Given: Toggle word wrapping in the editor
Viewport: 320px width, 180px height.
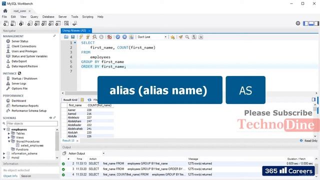Looking at the screenshot, I should (x=201, y=37).
